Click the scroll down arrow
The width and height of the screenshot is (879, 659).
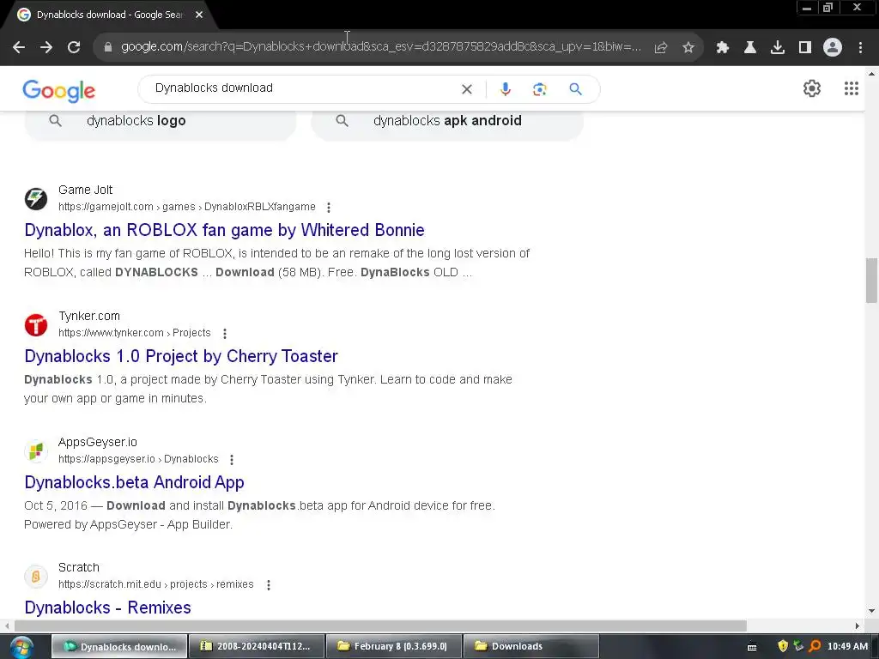pos(871,611)
